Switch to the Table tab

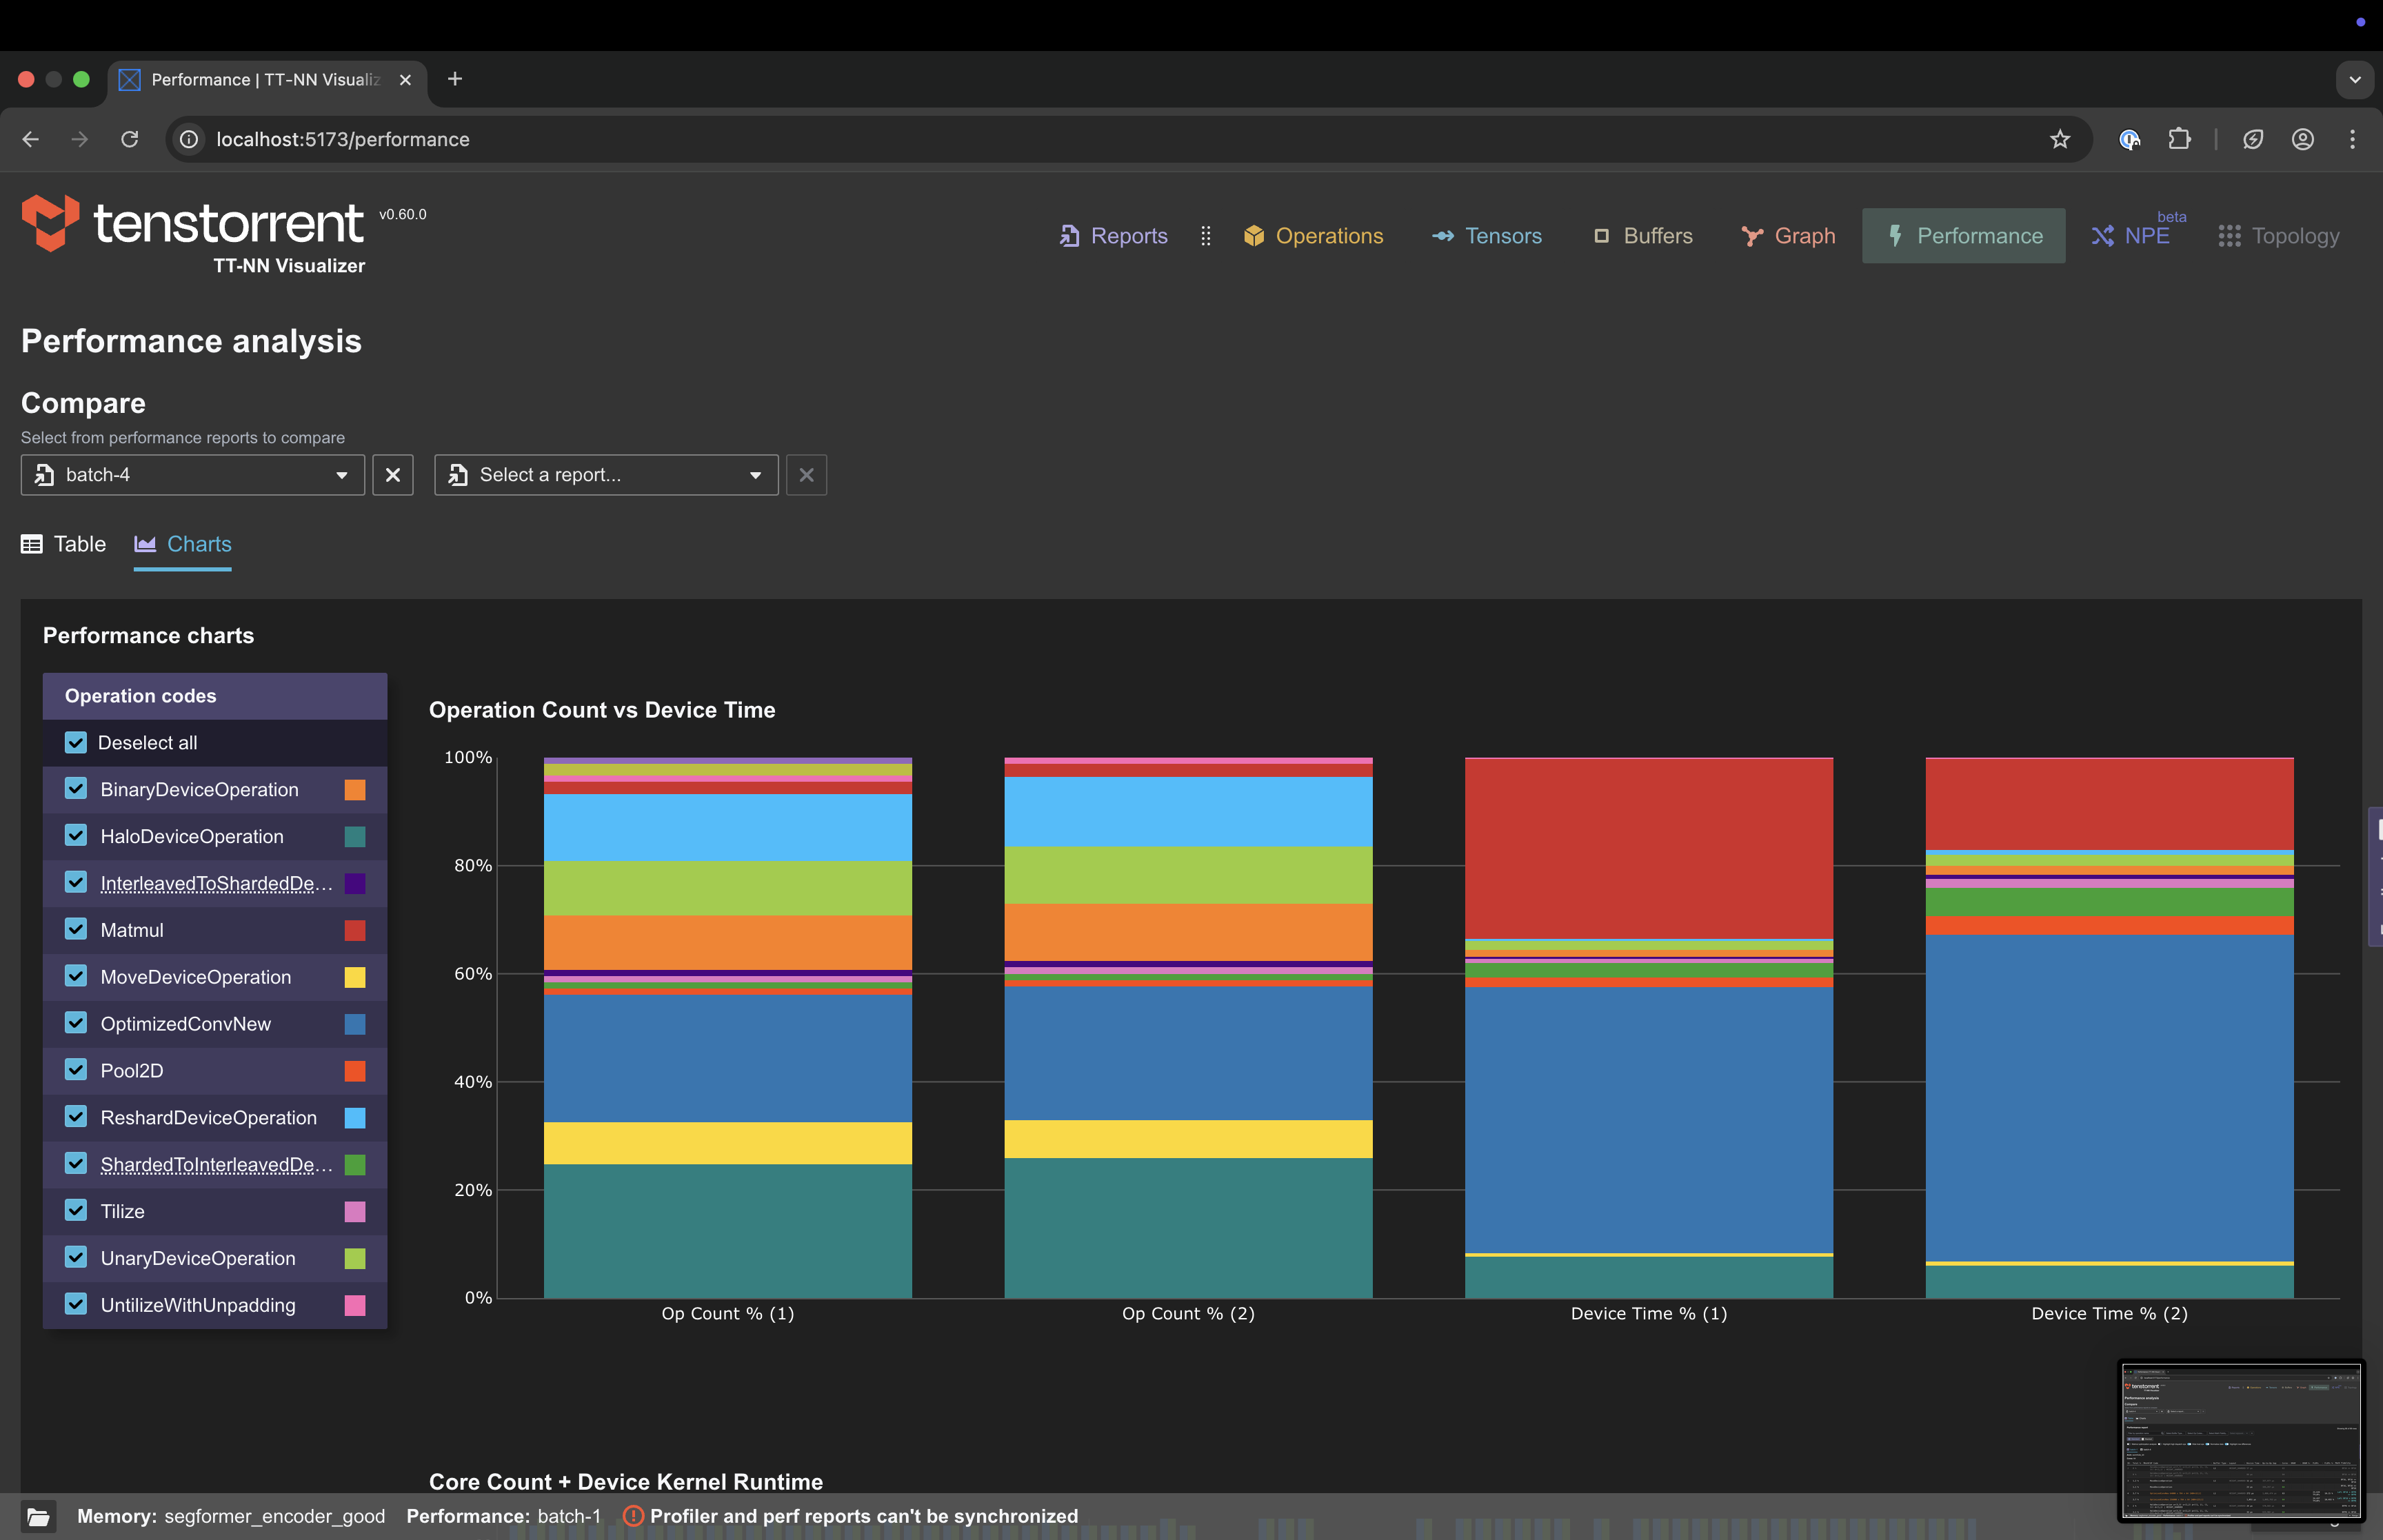click(62, 544)
